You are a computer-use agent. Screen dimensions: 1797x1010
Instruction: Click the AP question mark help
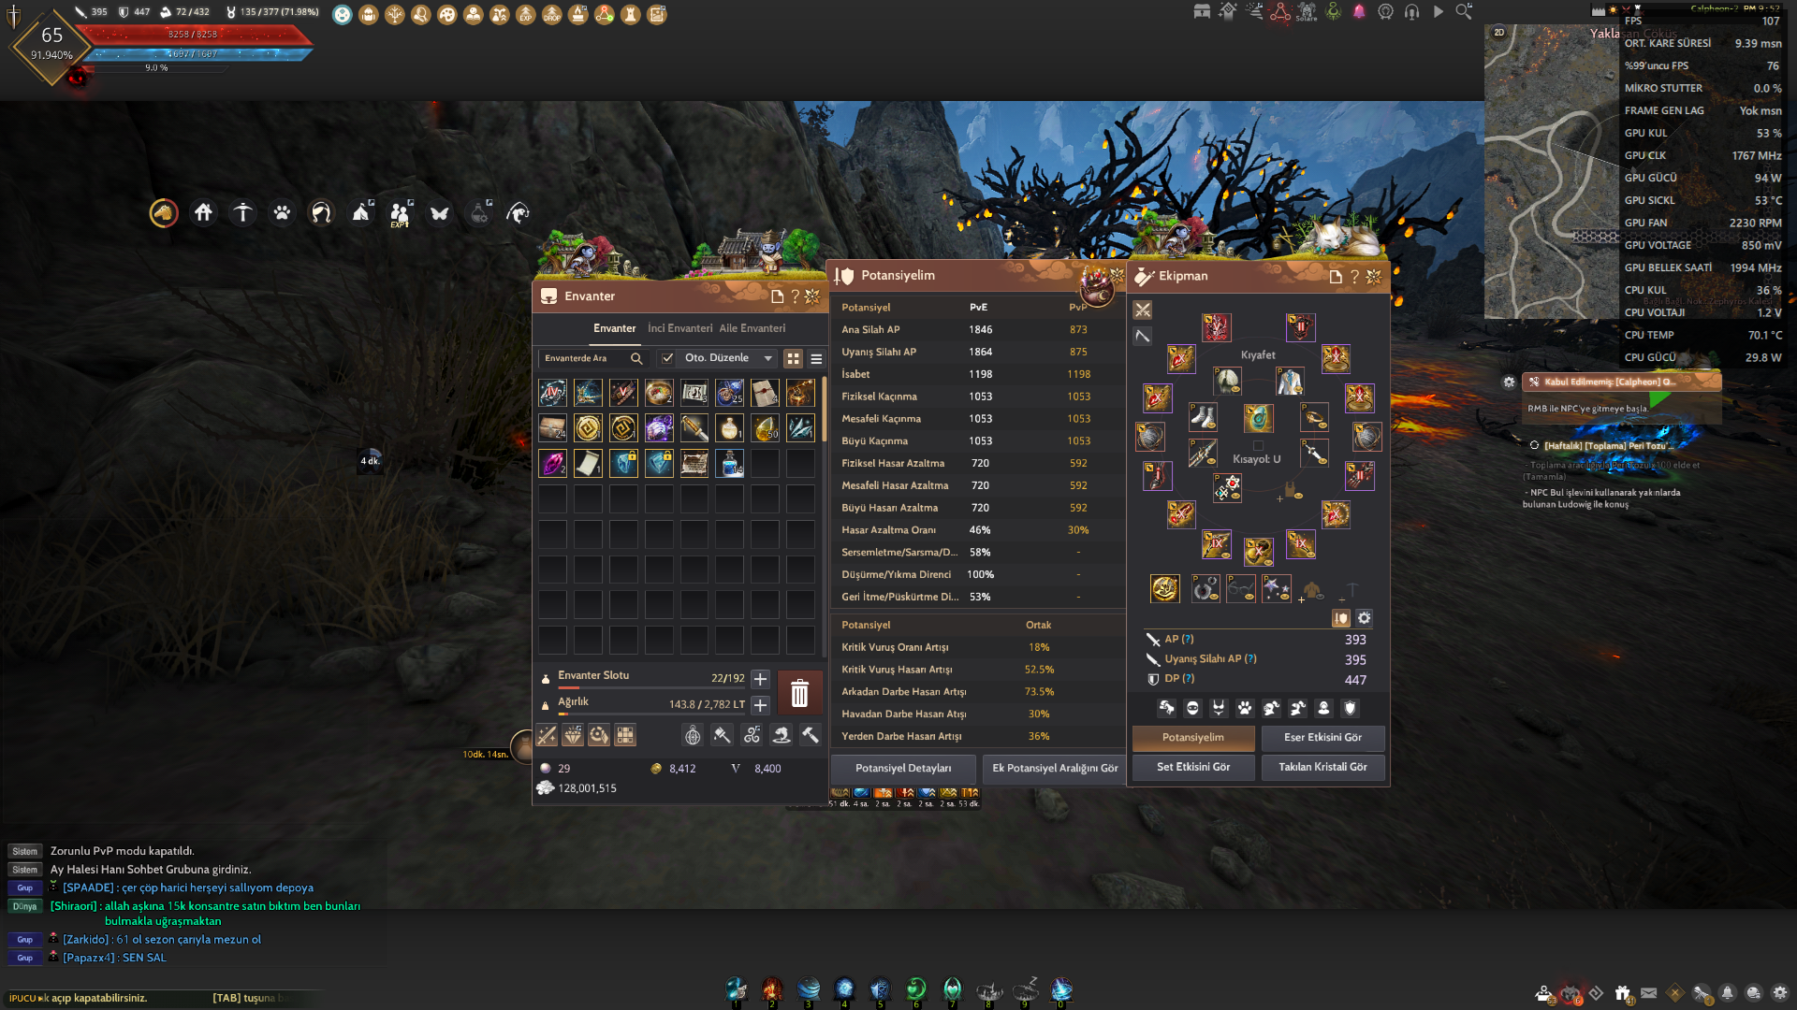[1188, 640]
